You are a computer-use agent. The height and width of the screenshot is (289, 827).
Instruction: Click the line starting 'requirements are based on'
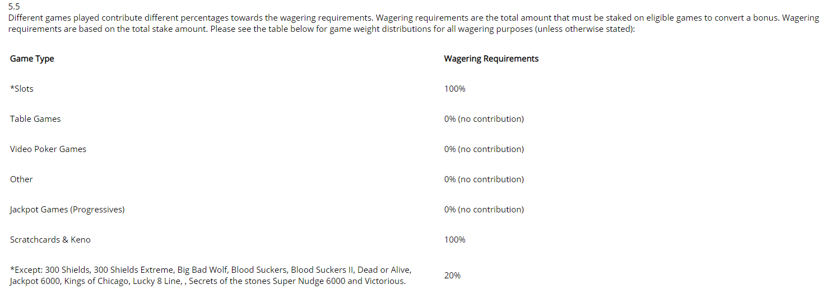[322, 29]
